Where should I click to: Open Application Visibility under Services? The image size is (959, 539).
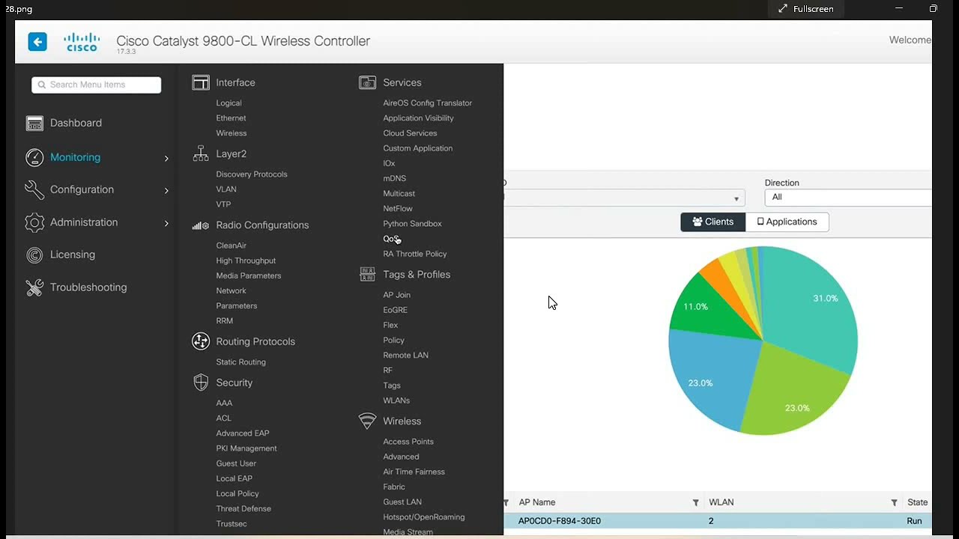click(x=418, y=118)
